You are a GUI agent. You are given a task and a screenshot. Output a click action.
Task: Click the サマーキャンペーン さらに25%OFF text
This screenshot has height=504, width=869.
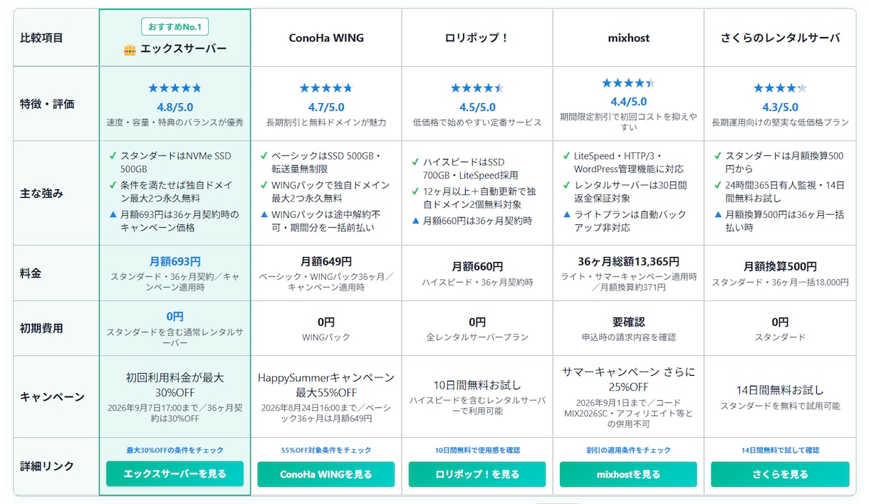pyautogui.click(x=628, y=379)
